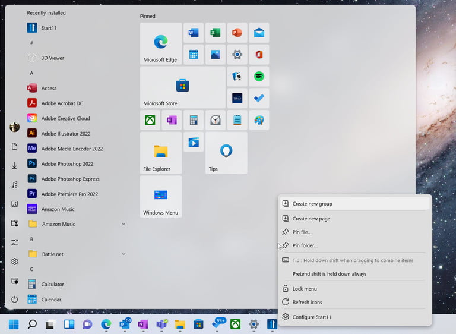Open the Paint pinned tile
Viewport: 456px width, 334px height.
(259, 120)
